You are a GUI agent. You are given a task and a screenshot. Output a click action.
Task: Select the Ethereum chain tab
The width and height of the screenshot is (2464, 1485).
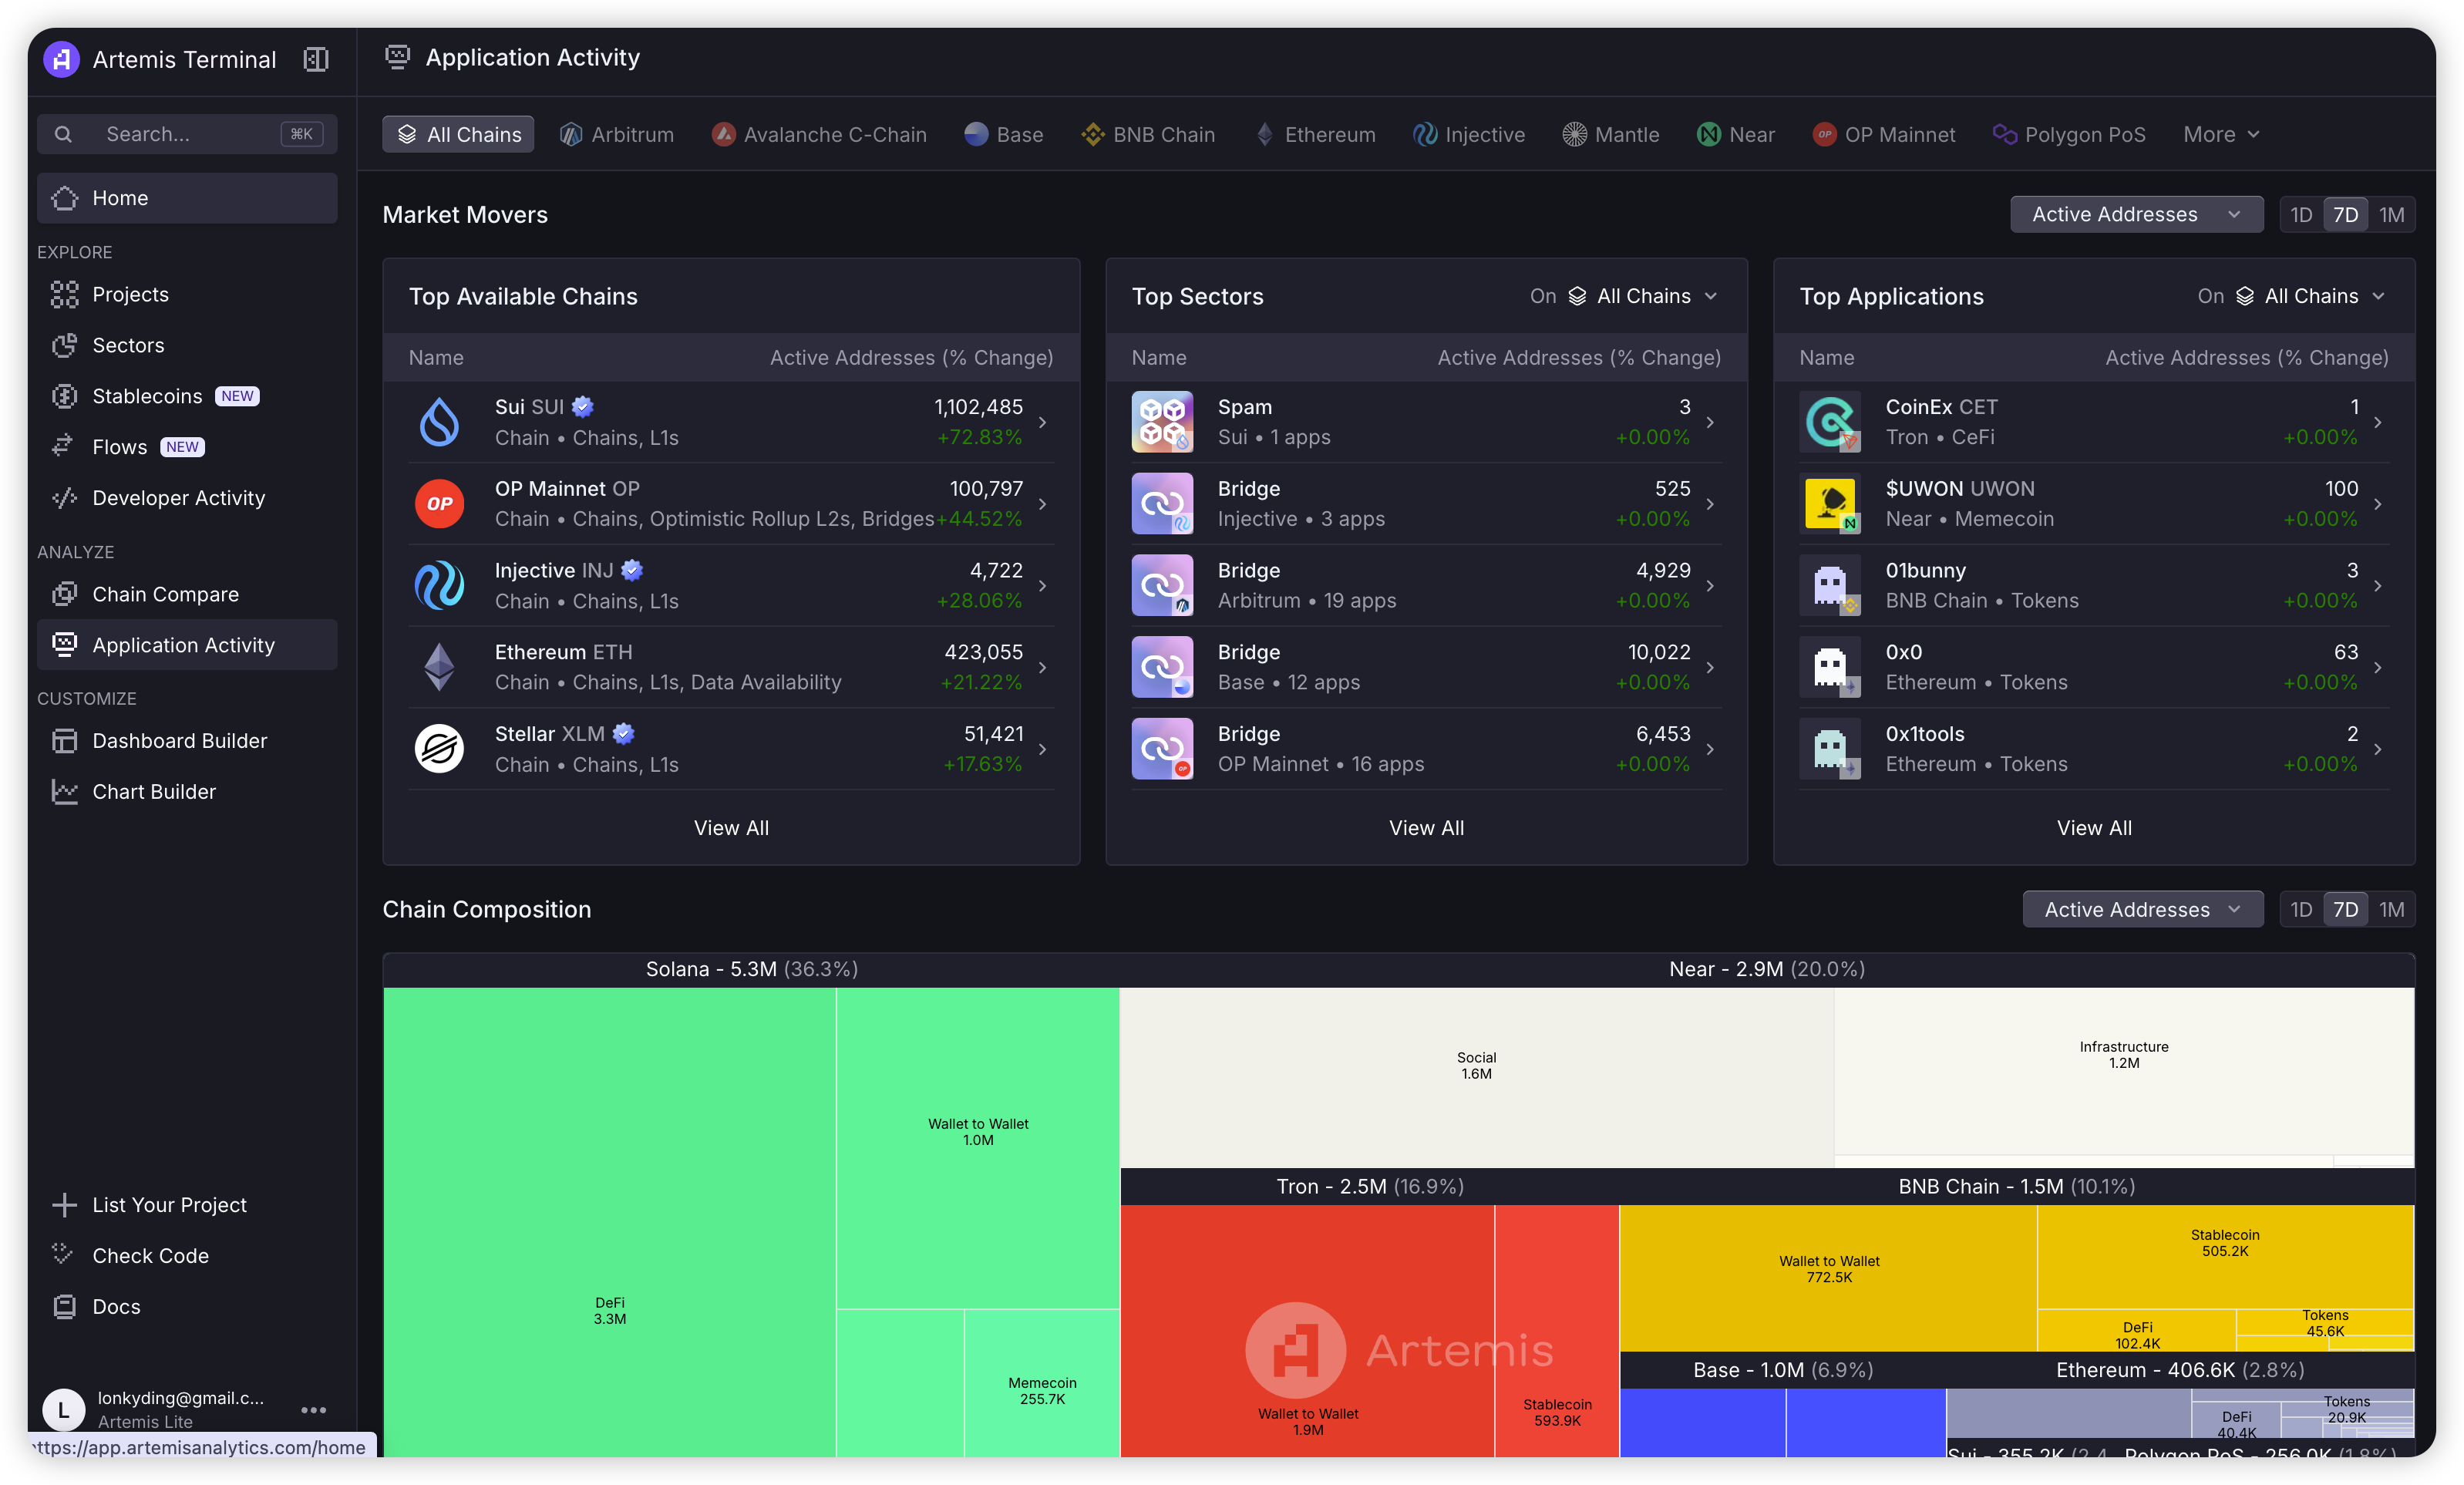(x=1315, y=135)
